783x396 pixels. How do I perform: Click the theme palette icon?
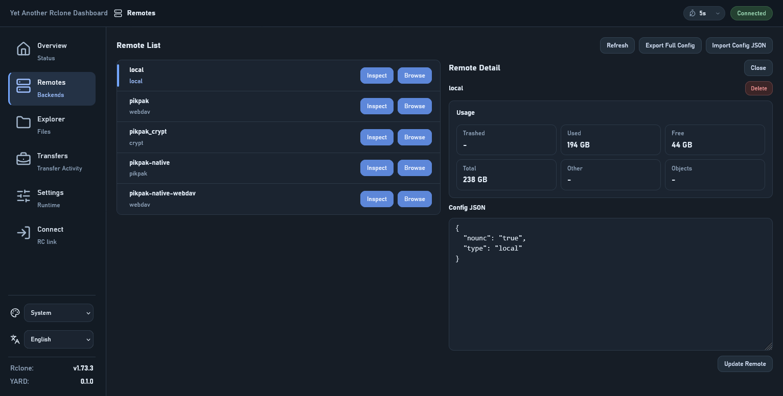click(15, 313)
